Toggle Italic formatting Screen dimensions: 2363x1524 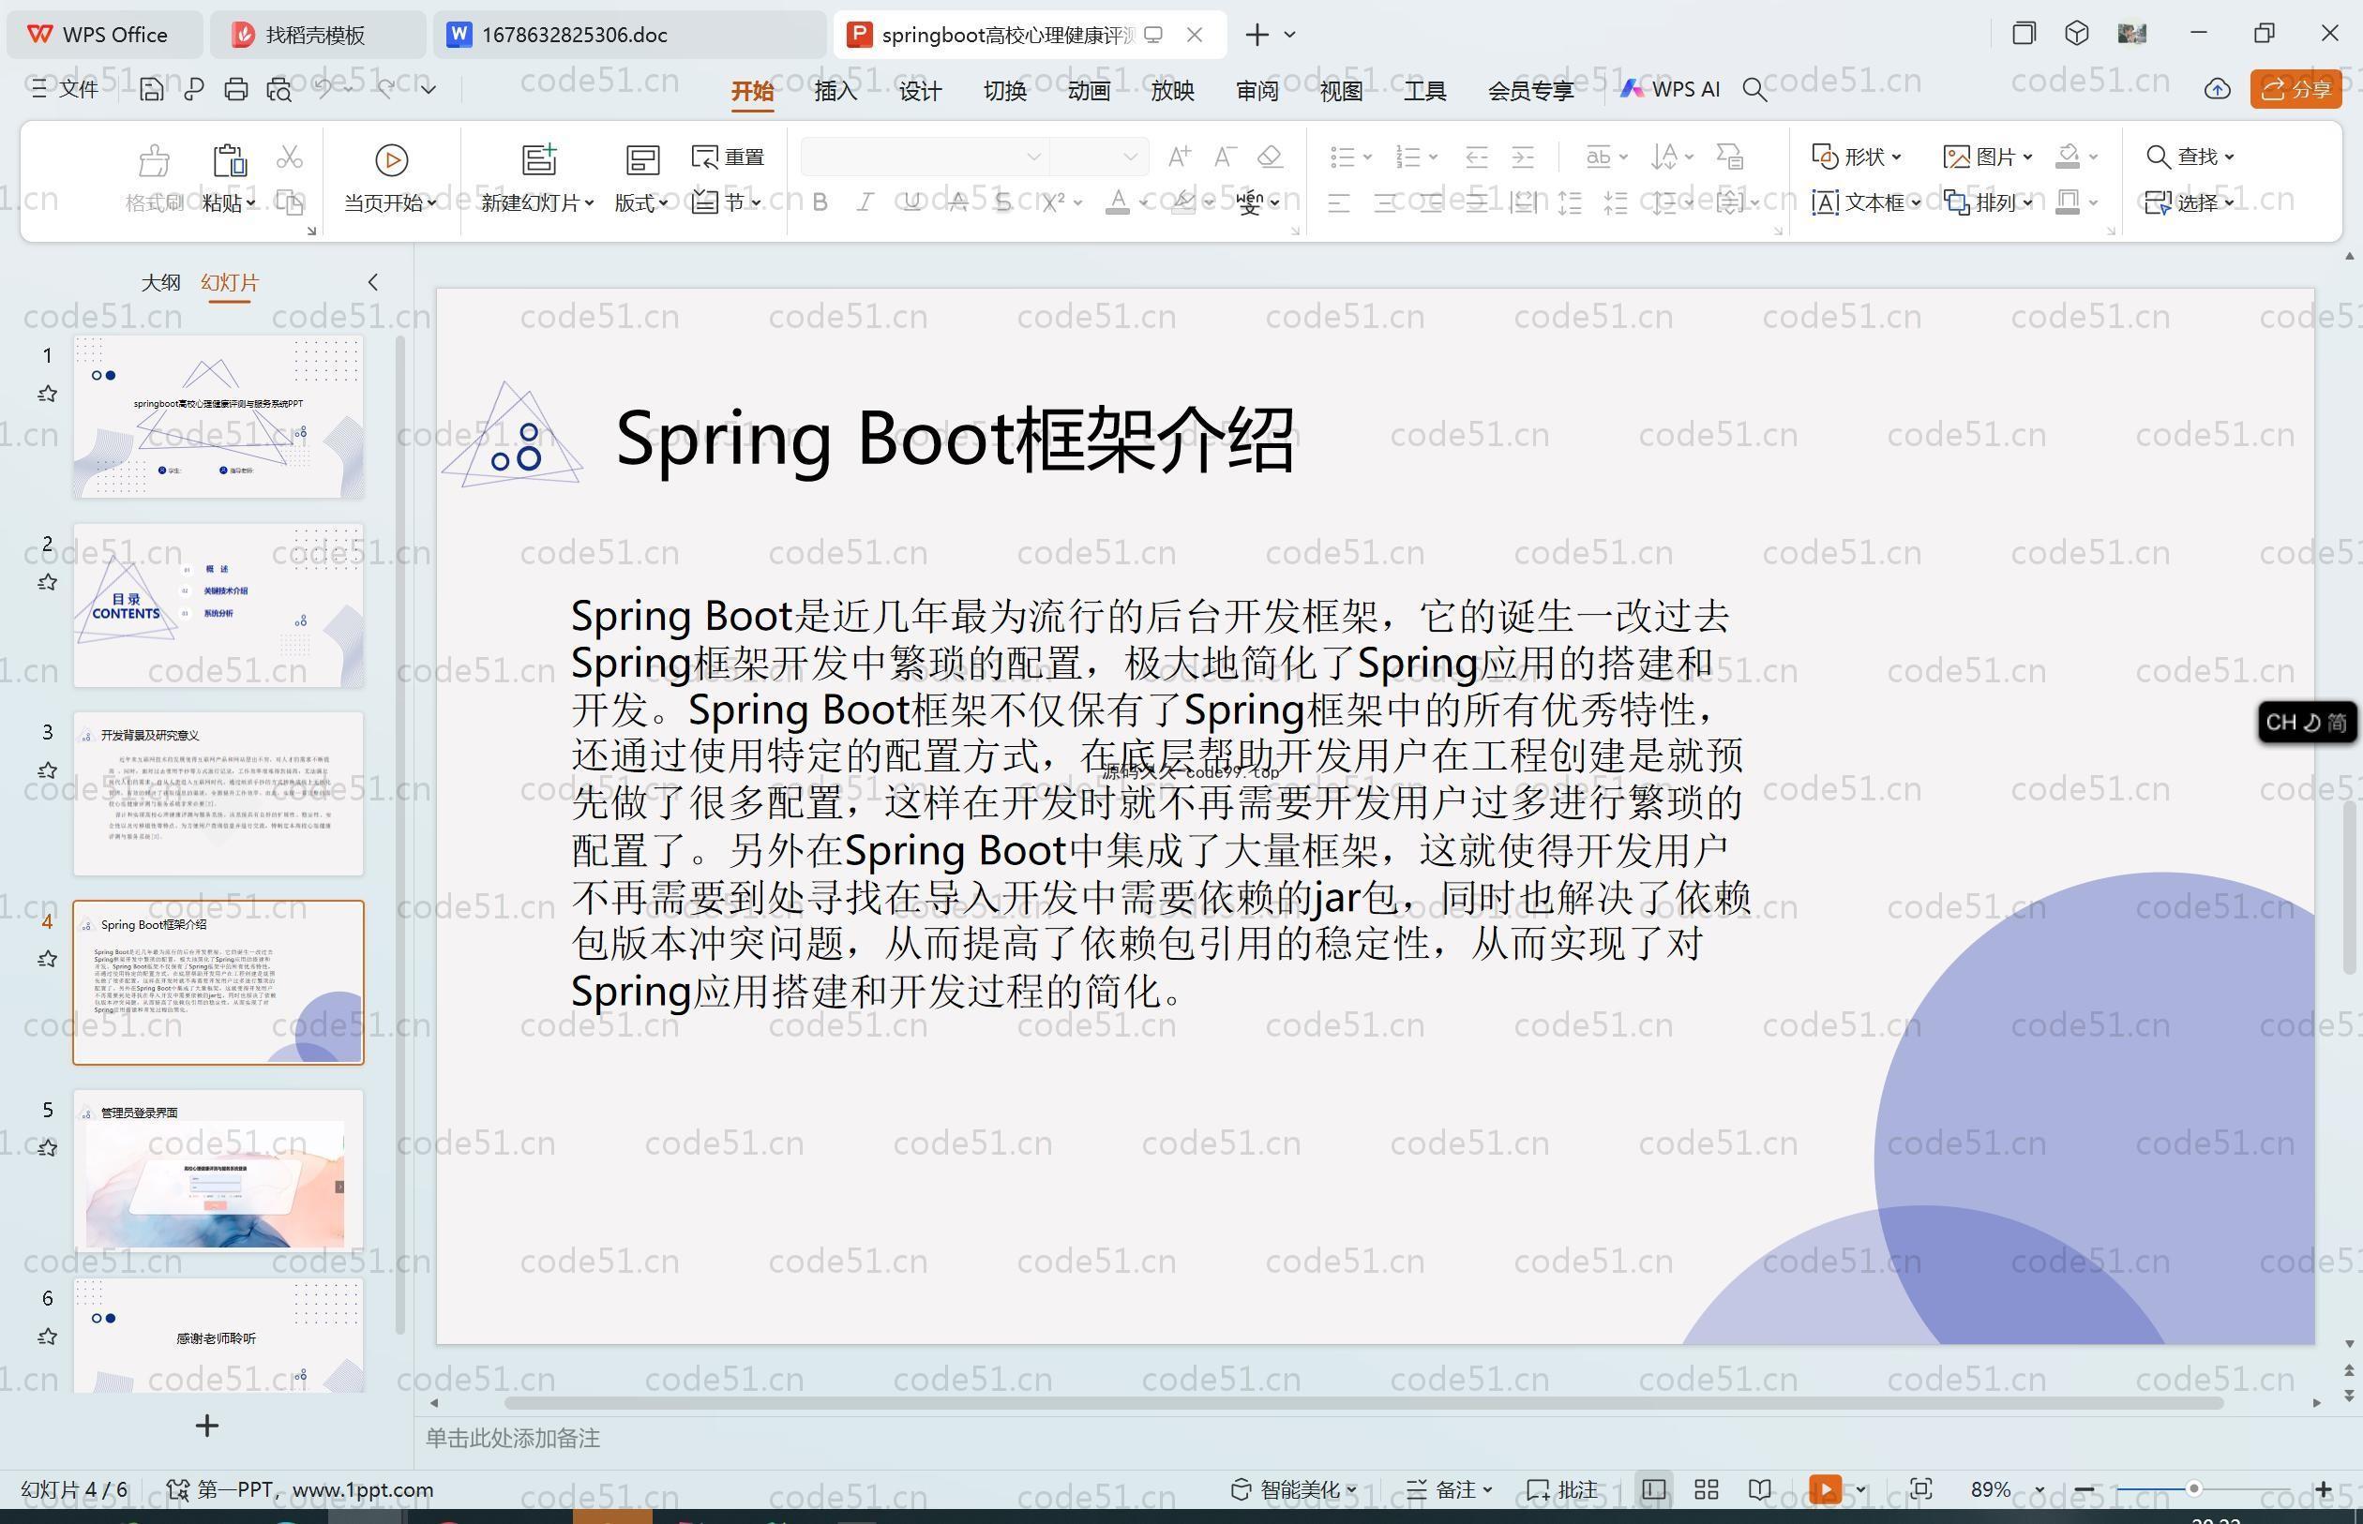(865, 202)
